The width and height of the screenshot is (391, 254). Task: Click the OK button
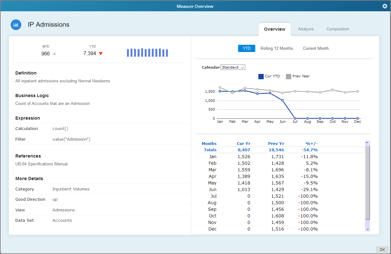382,249
